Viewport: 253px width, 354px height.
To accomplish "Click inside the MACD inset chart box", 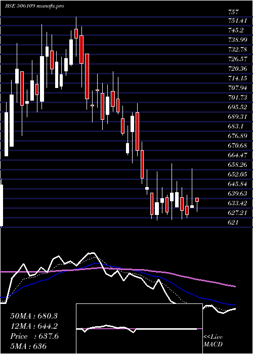I will click(139, 329).
